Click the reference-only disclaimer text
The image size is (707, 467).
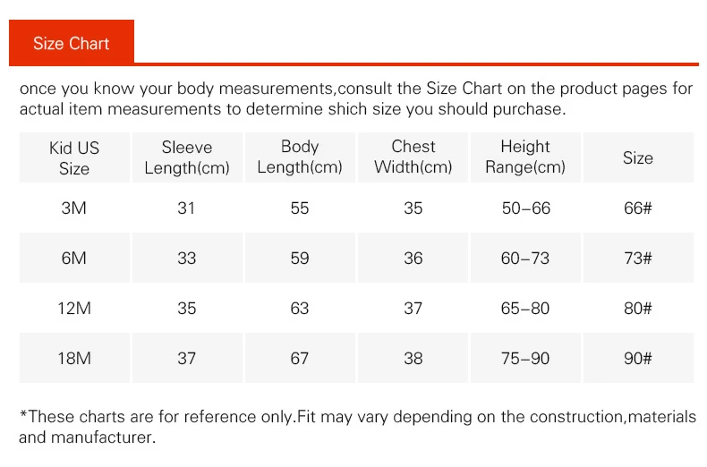point(358,427)
